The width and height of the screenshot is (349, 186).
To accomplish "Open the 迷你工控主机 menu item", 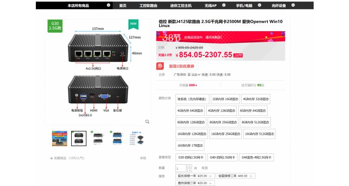I will click(181, 6).
